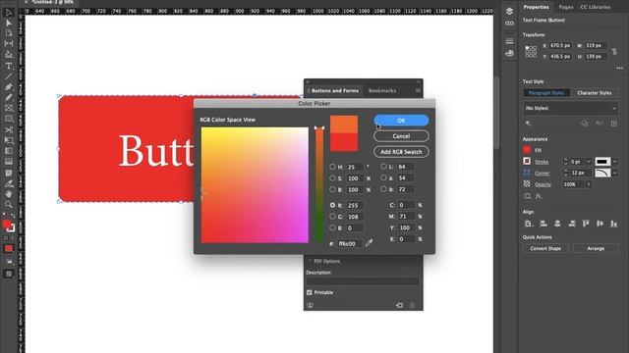
Task: Select the G green radio button
Action: [332, 217]
